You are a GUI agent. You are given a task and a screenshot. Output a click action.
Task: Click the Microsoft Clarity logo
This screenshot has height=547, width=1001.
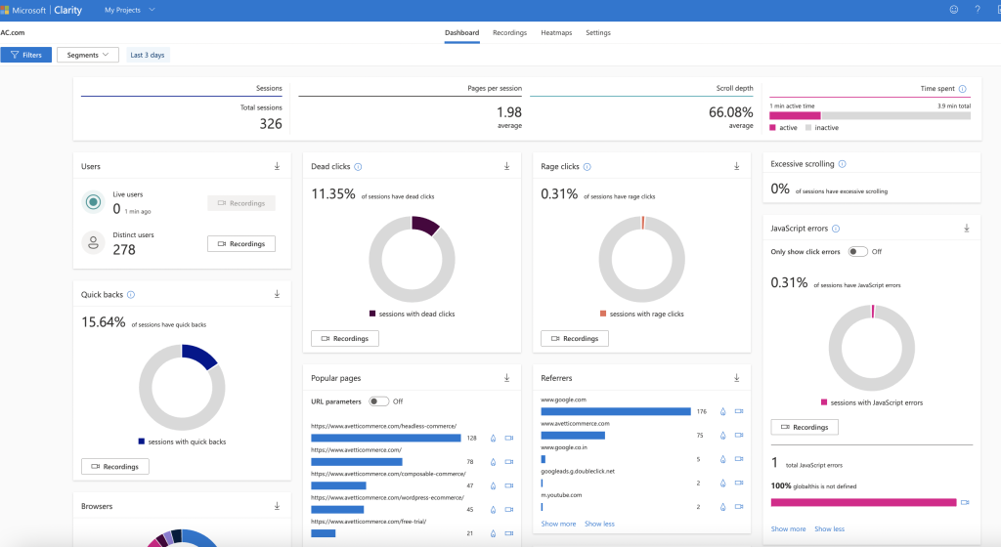coord(42,10)
